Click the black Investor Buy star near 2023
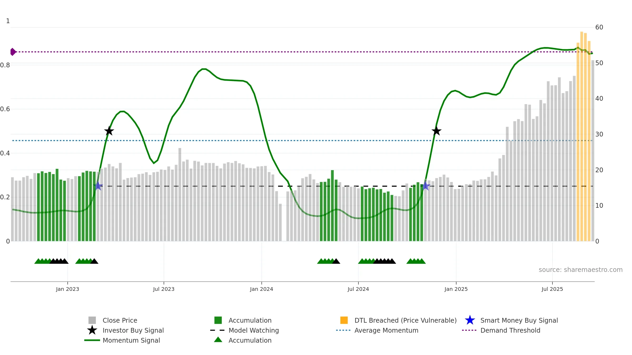This screenshot has height=355, width=632. [109, 131]
